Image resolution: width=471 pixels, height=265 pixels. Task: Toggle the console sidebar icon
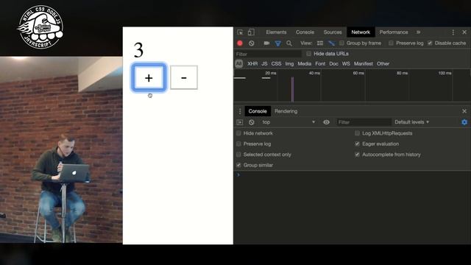tap(240, 122)
